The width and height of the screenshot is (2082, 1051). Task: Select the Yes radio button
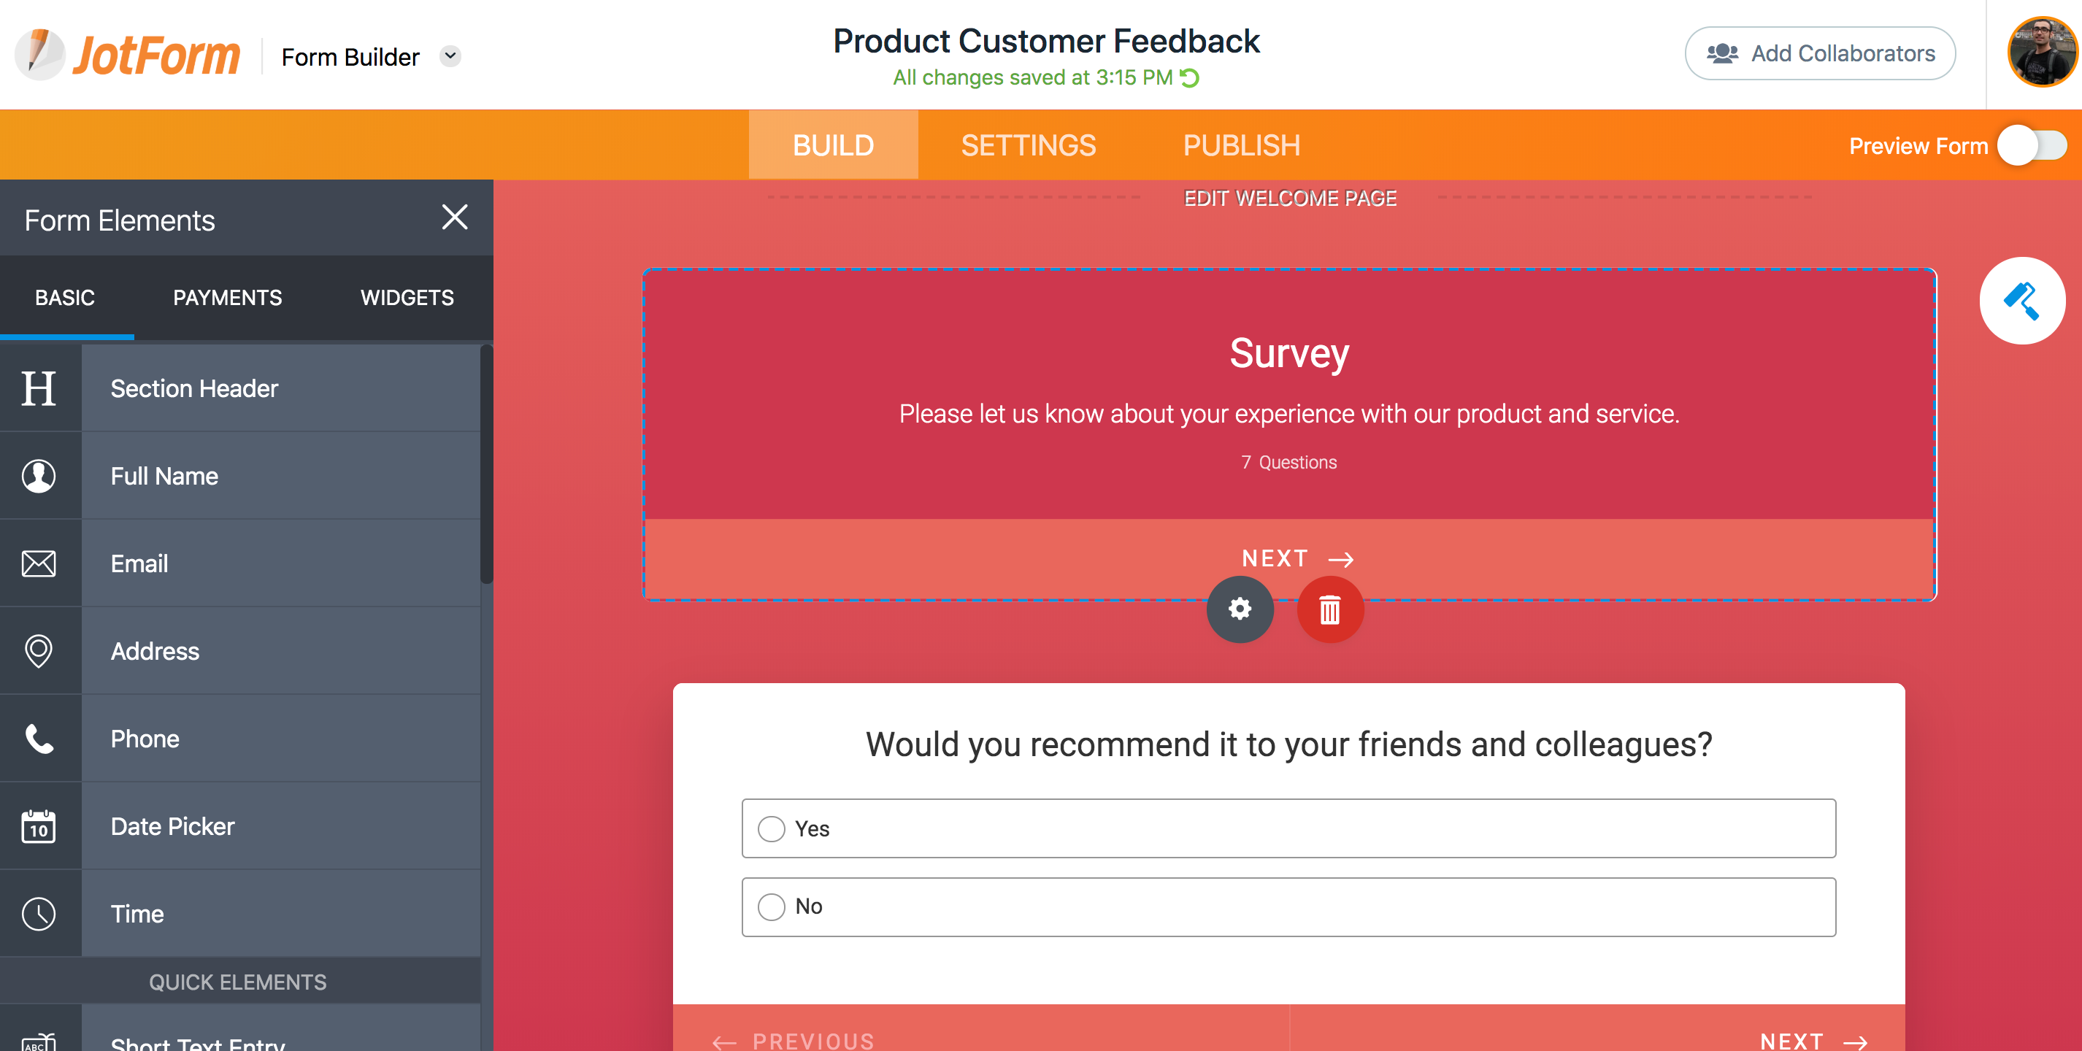[771, 829]
